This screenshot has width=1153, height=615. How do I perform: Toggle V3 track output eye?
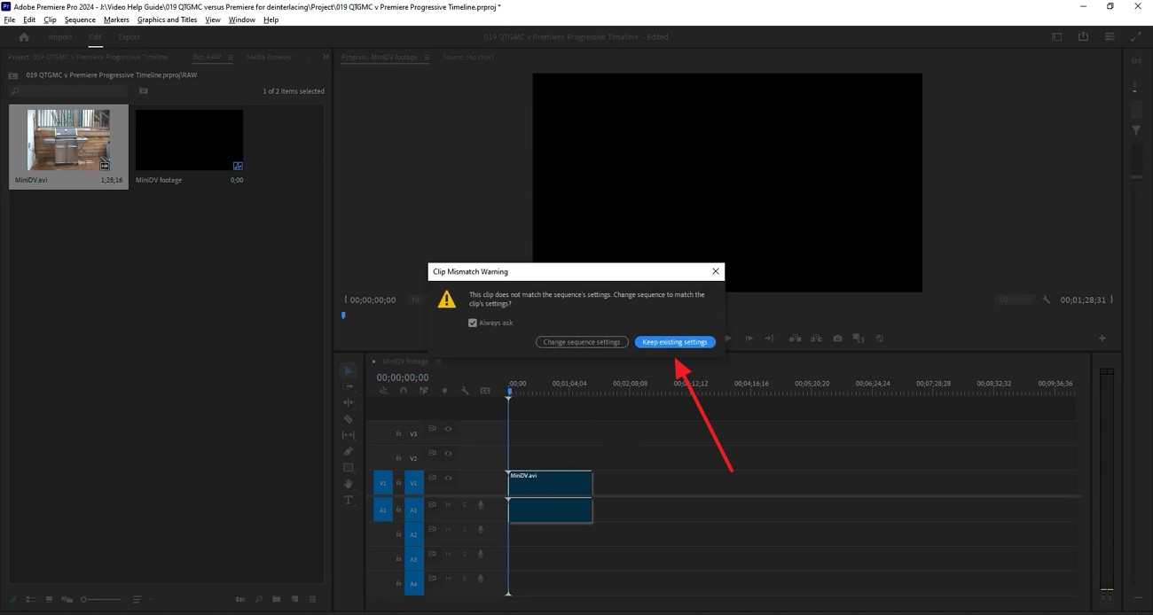pos(448,429)
